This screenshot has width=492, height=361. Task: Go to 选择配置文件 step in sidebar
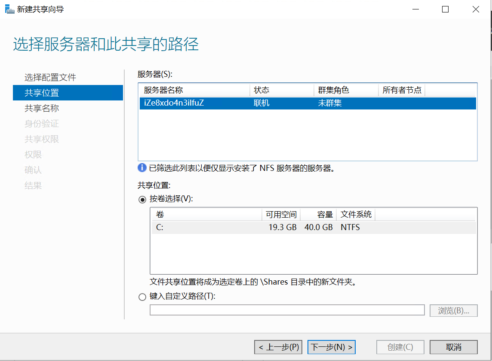click(x=50, y=78)
